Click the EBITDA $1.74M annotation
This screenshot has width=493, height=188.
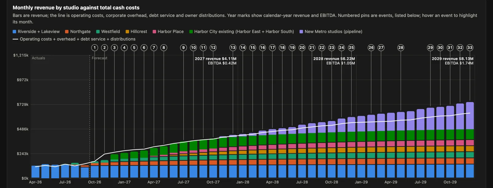point(459,63)
